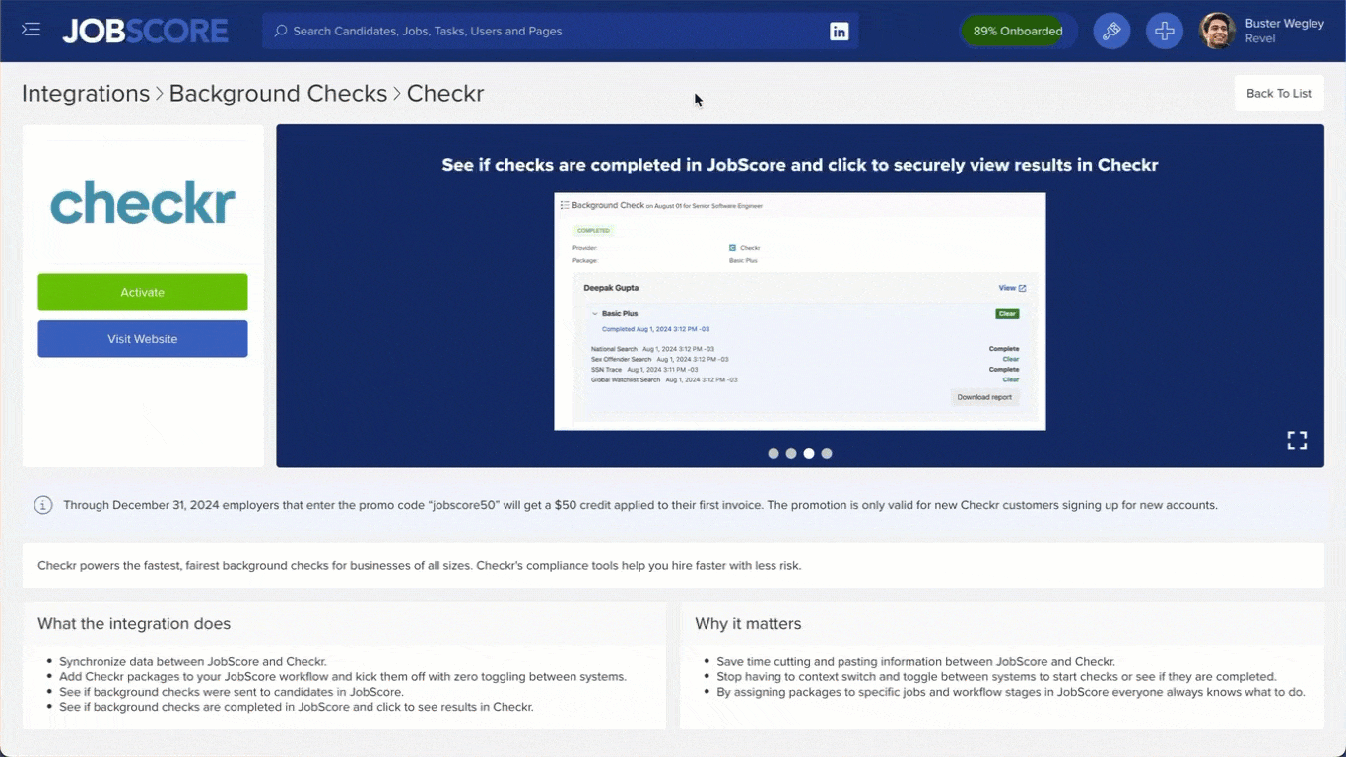
Task: Click the quick-add plus icon
Action: (x=1164, y=31)
